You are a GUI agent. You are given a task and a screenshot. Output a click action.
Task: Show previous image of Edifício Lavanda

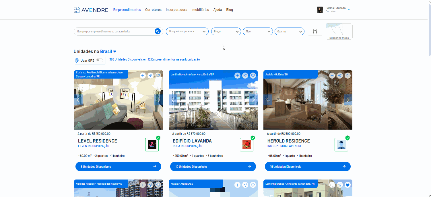pyautogui.click(x=173, y=100)
